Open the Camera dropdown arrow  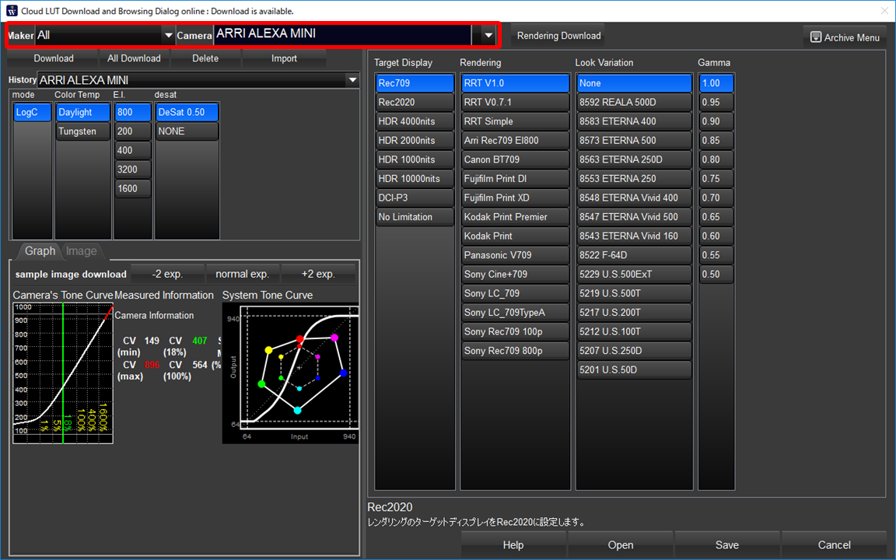tap(488, 36)
